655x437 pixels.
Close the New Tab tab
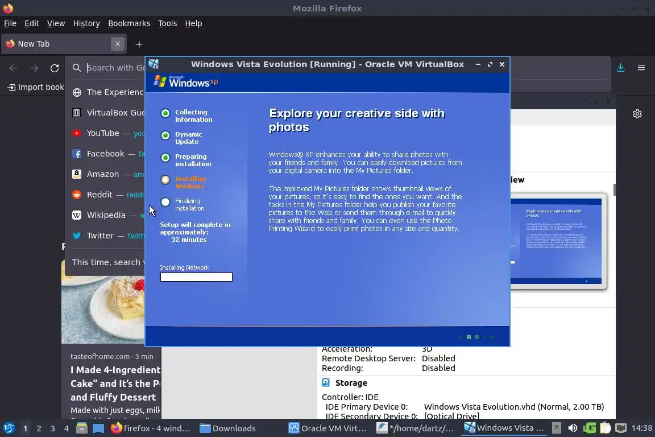pyautogui.click(x=117, y=44)
